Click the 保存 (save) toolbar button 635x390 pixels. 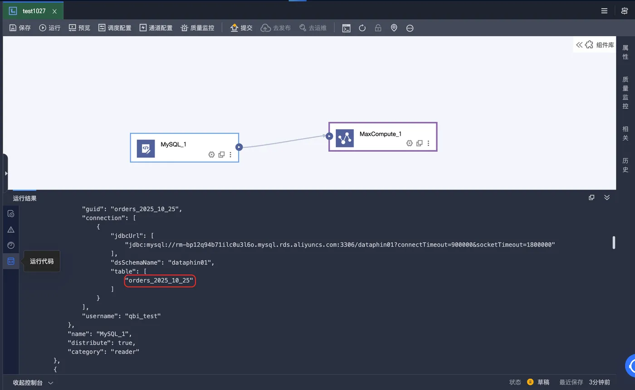point(20,28)
